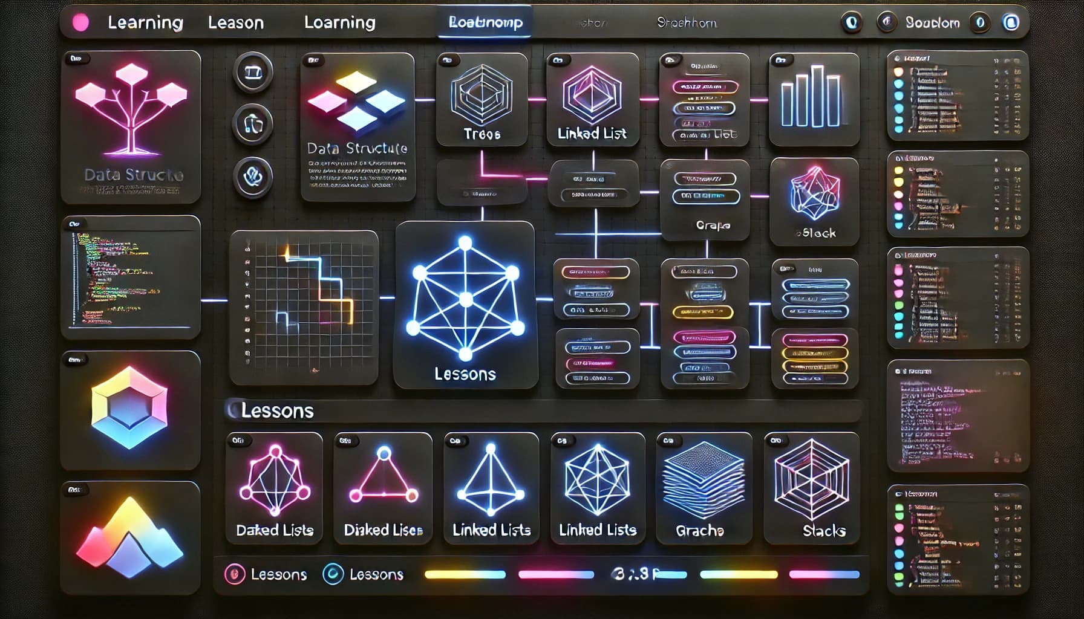
Task: Select the large Lessons graph node card
Action: click(x=465, y=305)
